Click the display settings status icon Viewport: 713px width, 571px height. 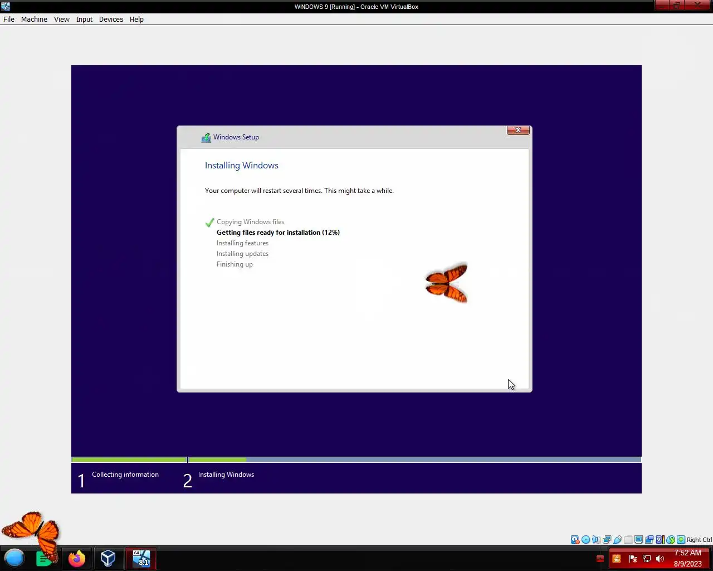[638, 540]
